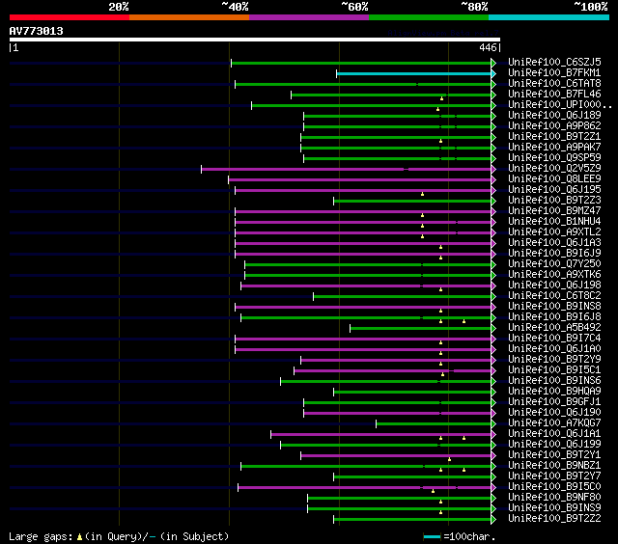Select the UniRef100_B9I6J8 label
The image size is (618, 544).
pyautogui.click(x=554, y=317)
